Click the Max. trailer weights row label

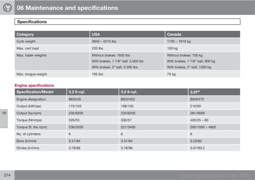(31, 55)
